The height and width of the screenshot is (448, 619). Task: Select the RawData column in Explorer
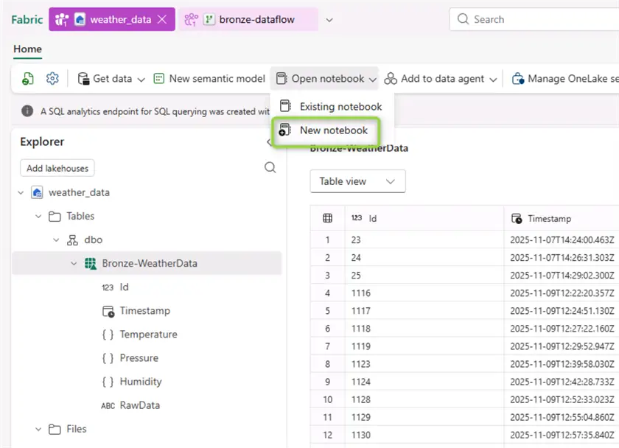pyautogui.click(x=140, y=405)
